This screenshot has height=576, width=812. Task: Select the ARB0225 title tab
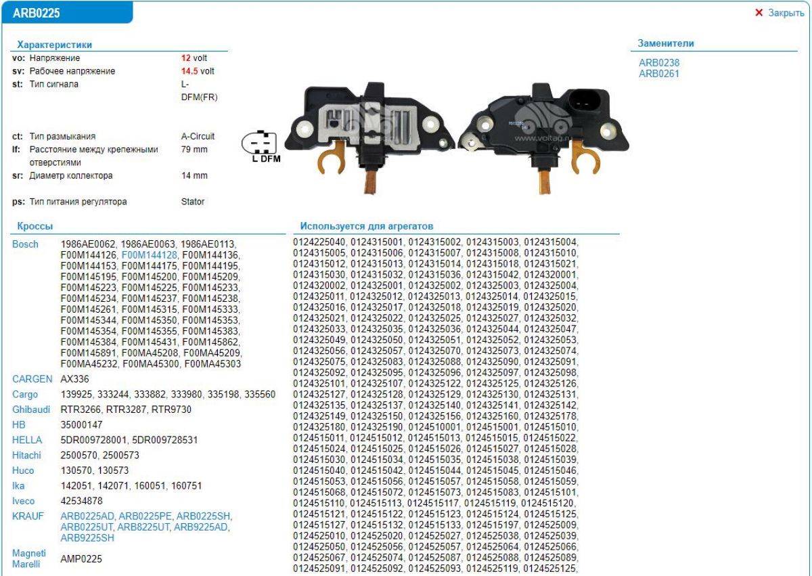point(68,13)
